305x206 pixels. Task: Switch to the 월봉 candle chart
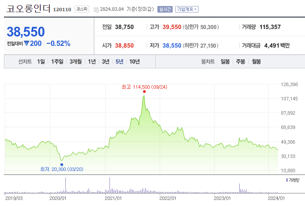(256, 61)
